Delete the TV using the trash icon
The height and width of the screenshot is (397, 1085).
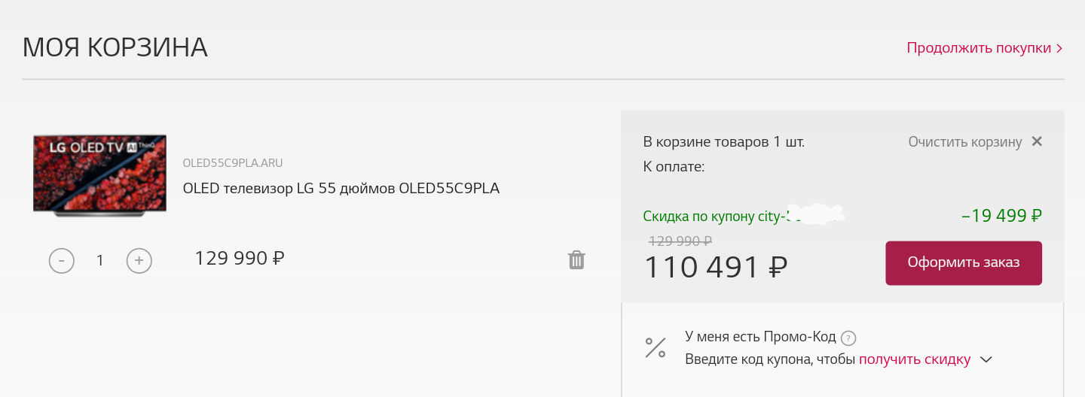(x=576, y=260)
